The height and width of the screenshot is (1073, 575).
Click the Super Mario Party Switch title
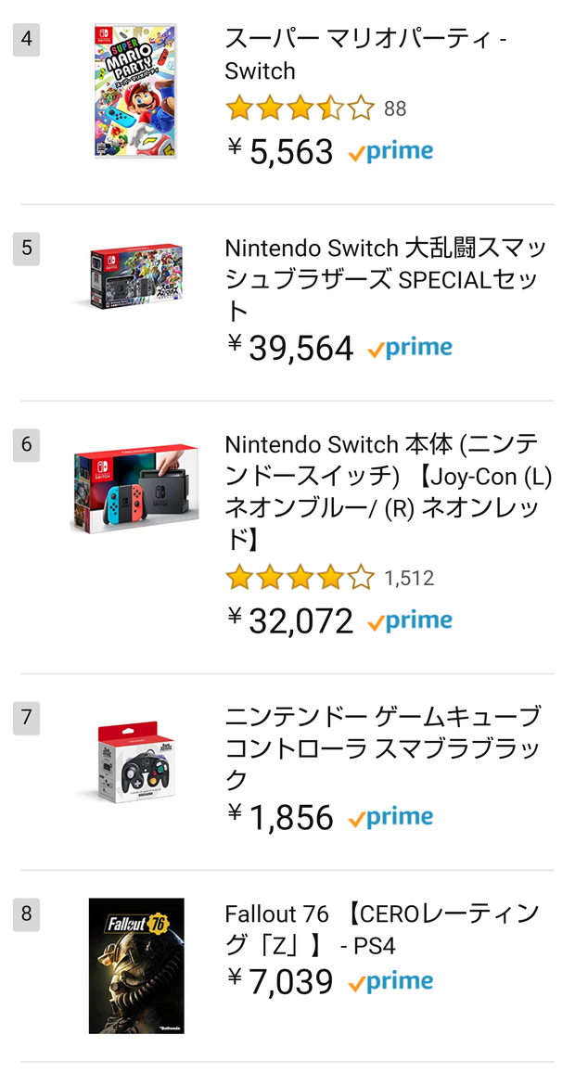[x=365, y=56]
